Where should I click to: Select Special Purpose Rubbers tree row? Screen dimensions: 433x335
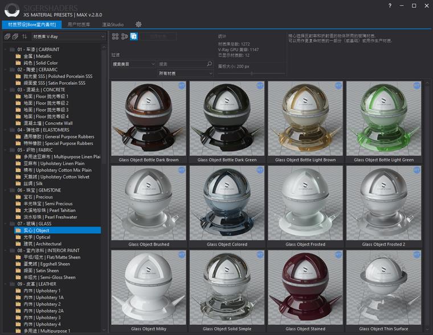pos(58,143)
